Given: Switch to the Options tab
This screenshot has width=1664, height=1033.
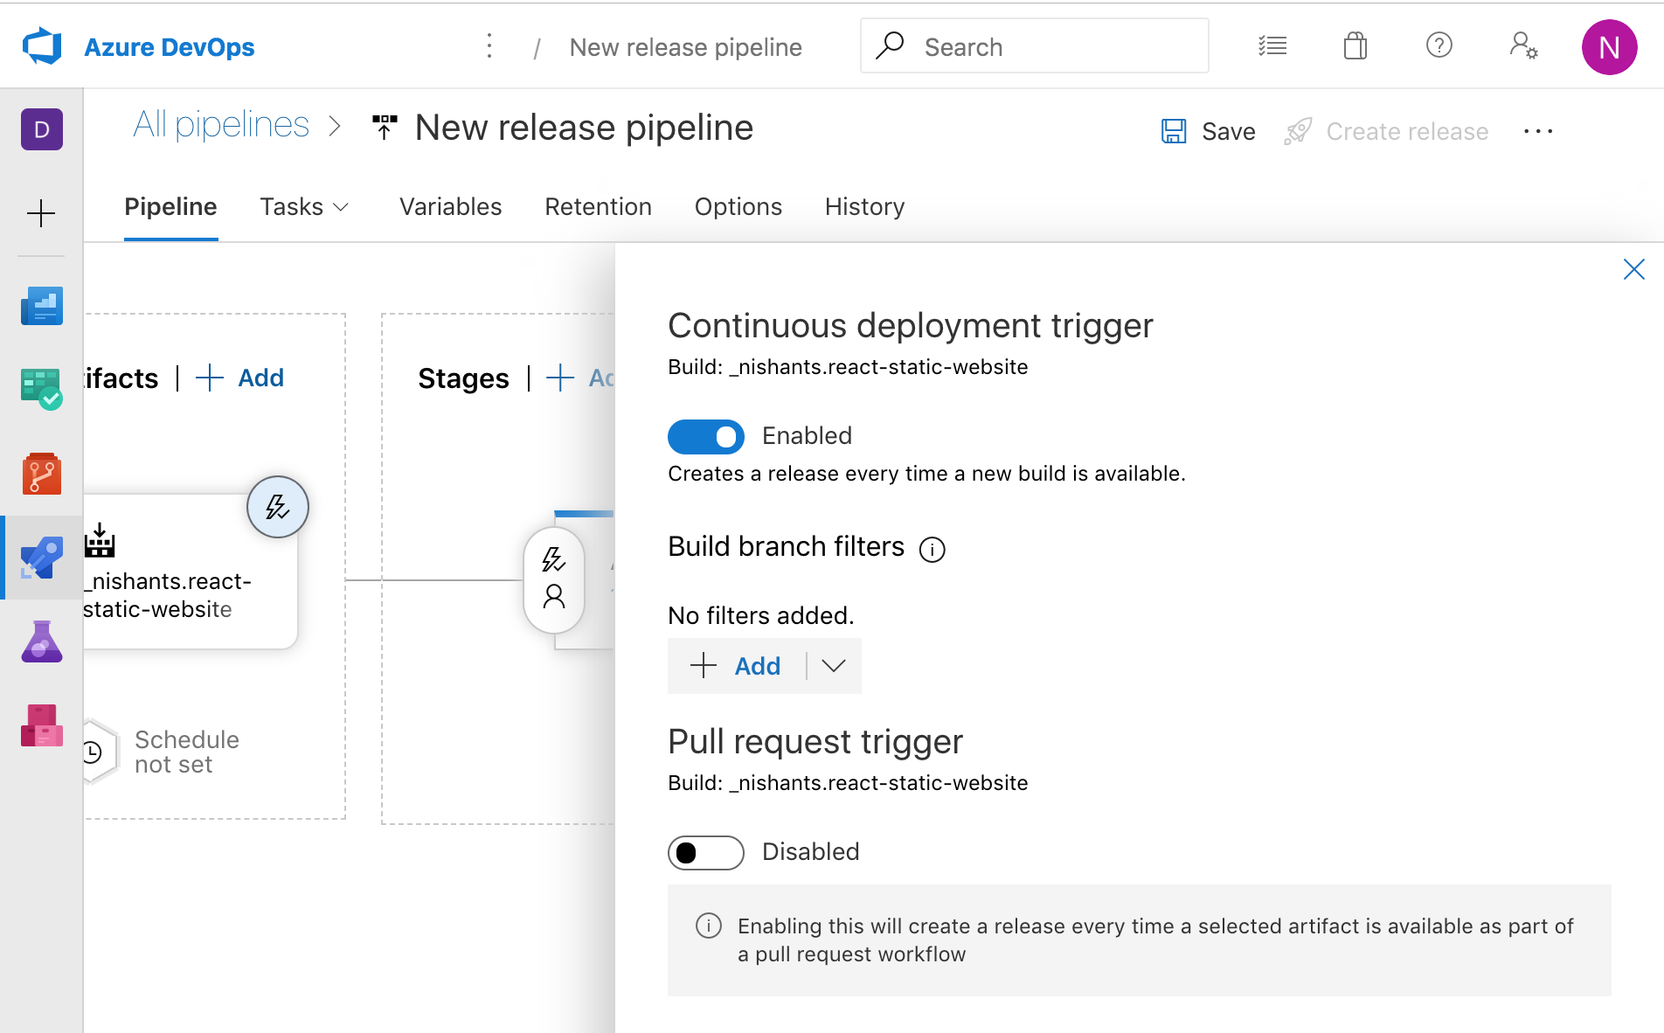Looking at the screenshot, I should click(738, 207).
